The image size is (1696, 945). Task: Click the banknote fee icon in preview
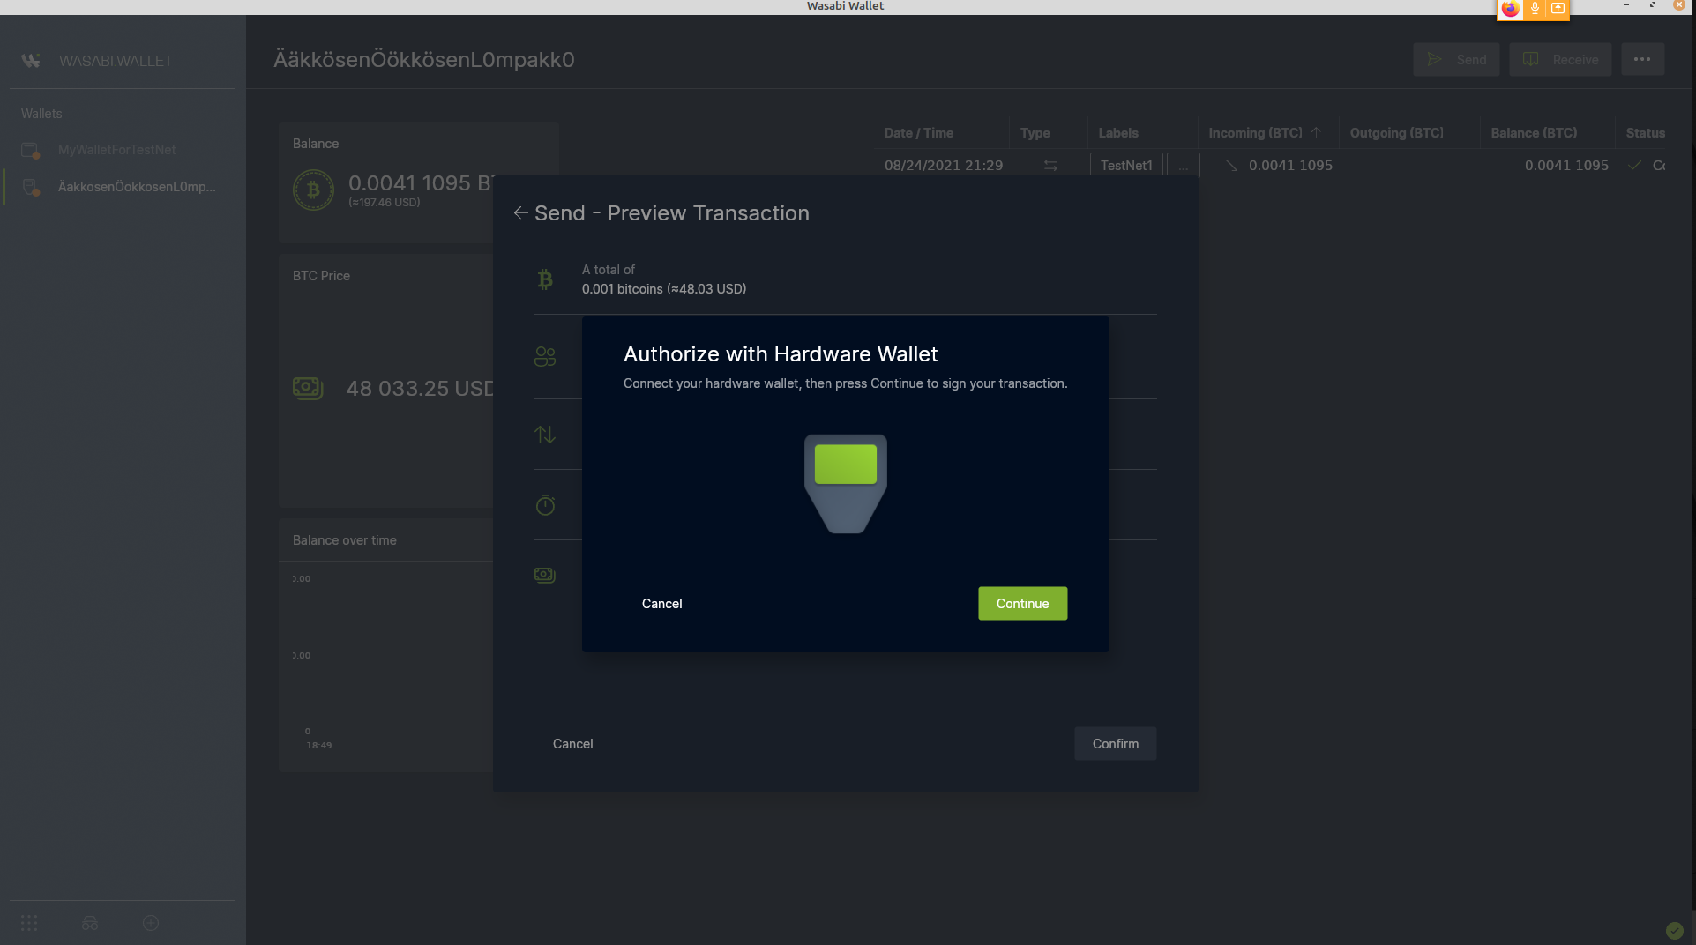[x=545, y=575]
